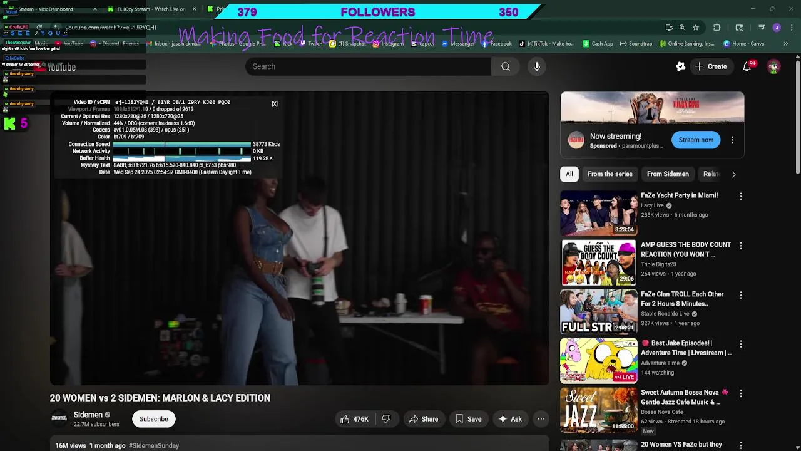Open AMP Guess the Body Count thumbnail

[x=598, y=262]
